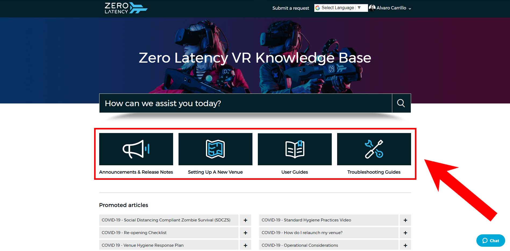Screen dimensions: 510x251
Task: Open the map icon for venue setup
Action: click(x=215, y=149)
